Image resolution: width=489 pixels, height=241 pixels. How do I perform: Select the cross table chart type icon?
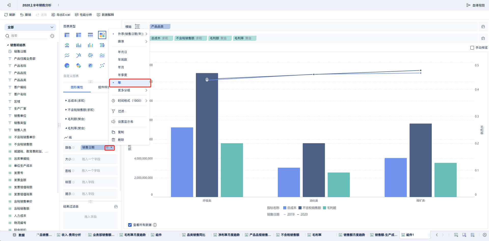click(x=79, y=35)
